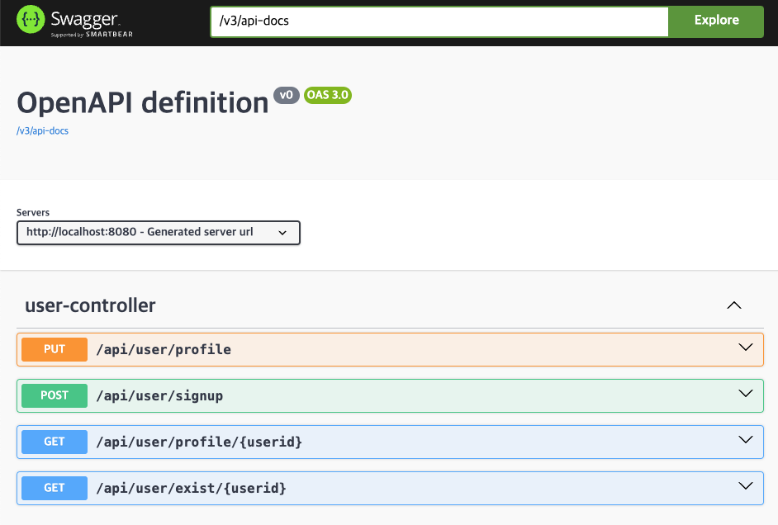Click the /api/user/exist/{userid} path text
The height and width of the screenshot is (525, 778).
[x=191, y=488]
